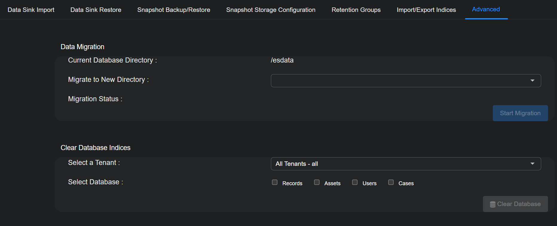Screen dimensions: 557x226
Task: Switch to the Data Sink Import tab
Action: coord(31,10)
